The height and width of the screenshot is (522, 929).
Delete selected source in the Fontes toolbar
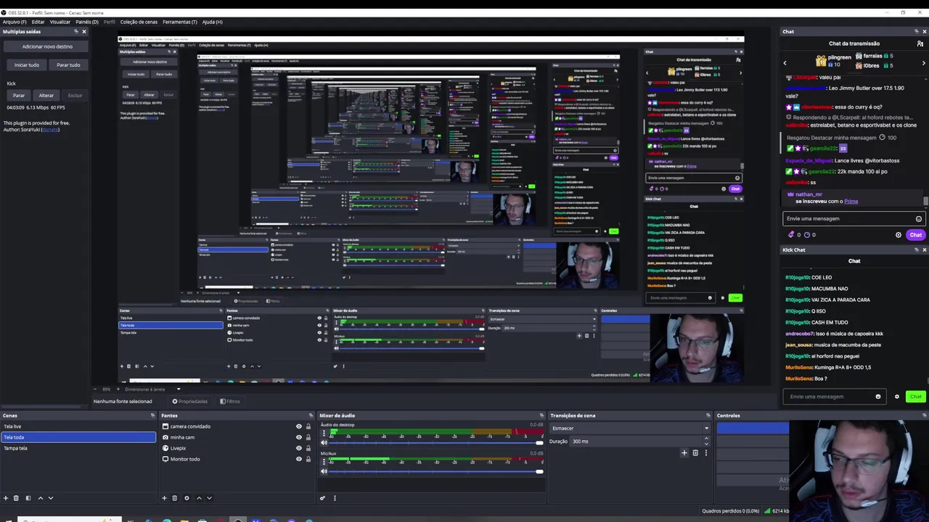(x=174, y=498)
